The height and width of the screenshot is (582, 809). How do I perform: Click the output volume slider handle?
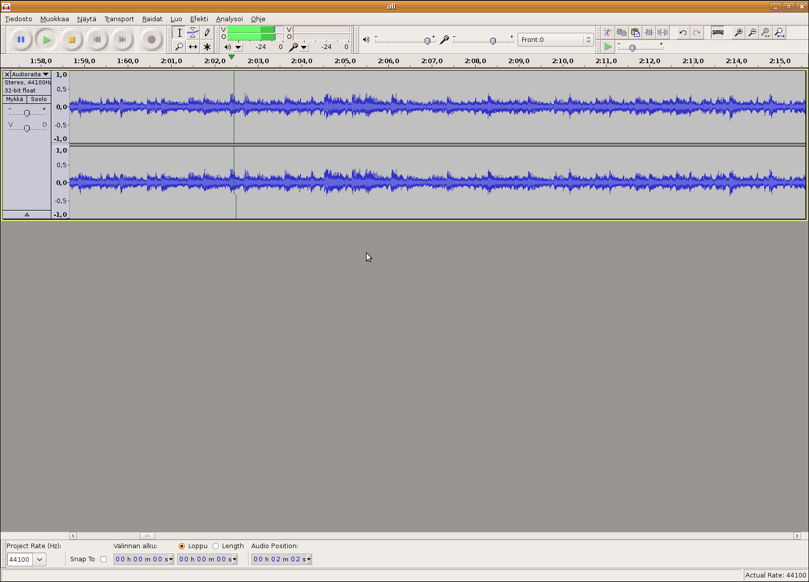point(427,41)
